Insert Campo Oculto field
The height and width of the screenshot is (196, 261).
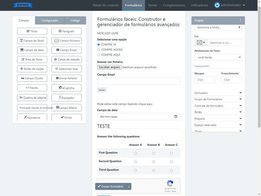32,78
